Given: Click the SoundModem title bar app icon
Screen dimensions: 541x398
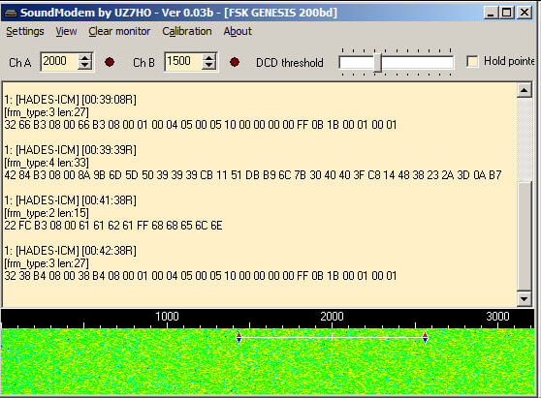Looking at the screenshot, I should tap(11, 14).
